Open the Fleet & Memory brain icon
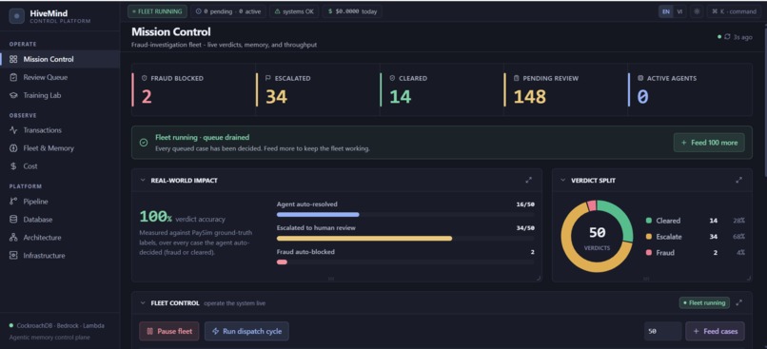Screen dimensions: 767x349 (x=13, y=148)
